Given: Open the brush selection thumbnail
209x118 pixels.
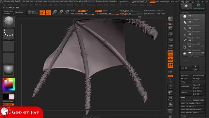Looking at the screenshot, I should click(x=9, y=22).
